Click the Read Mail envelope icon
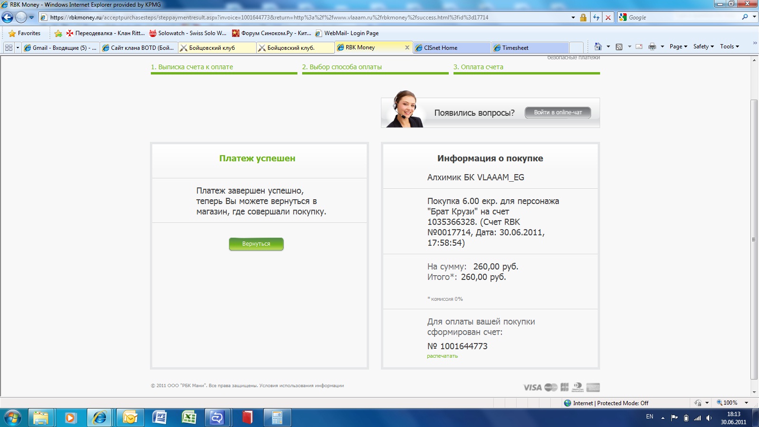 [639, 46]
